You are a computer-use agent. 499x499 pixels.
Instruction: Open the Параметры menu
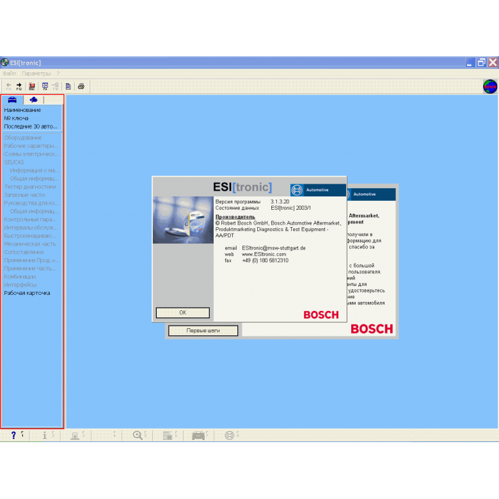(36, 74)
